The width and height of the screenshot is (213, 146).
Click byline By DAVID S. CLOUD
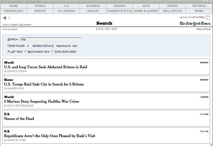click(15, 71)
